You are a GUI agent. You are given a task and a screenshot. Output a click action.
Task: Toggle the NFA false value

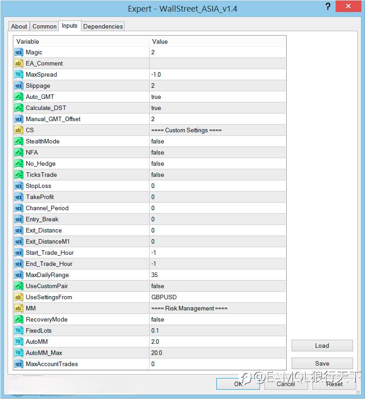(218, 152)
